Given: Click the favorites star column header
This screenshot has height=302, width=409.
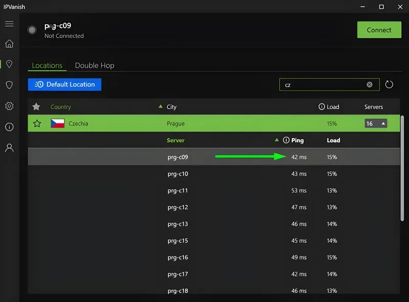Looking at the screenshot, I should [36, 106].
